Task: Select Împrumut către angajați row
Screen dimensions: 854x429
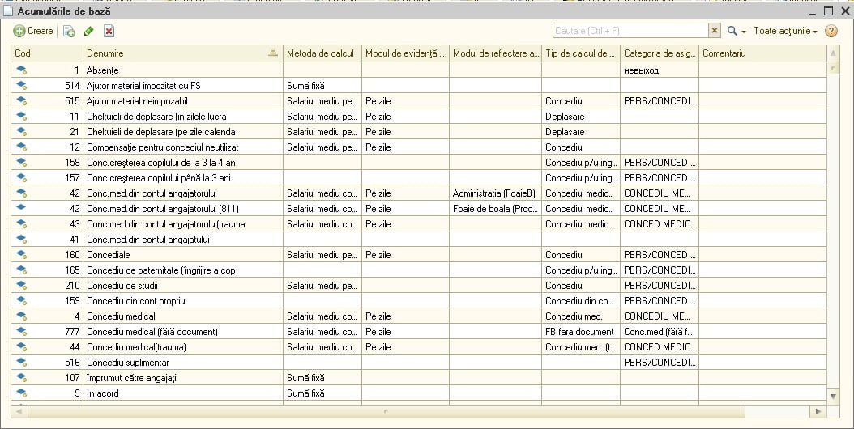Action: tap(131, 378)
